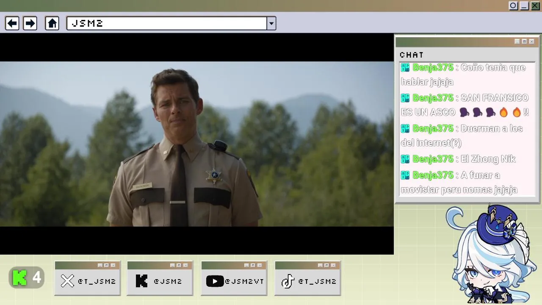542x305 pixels.
Task: Close the TikTok handle mini window
Action: tap(333, 265)
